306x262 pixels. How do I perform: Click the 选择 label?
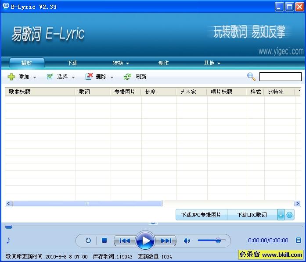tap(62, 77)
